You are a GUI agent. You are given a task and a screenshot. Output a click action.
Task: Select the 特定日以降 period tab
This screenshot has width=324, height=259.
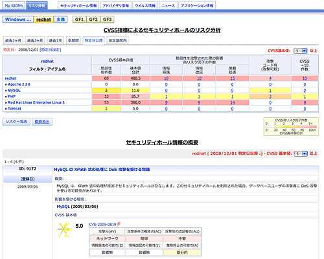pos(93,40)
